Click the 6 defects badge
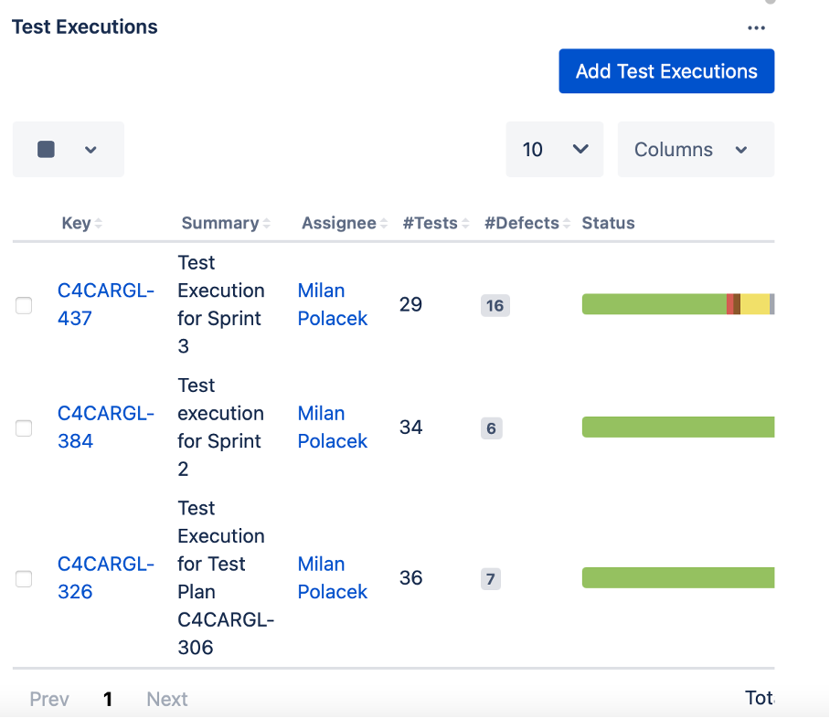Image resolution: width=830 pixels, height=718 pixels. point(491,428)
